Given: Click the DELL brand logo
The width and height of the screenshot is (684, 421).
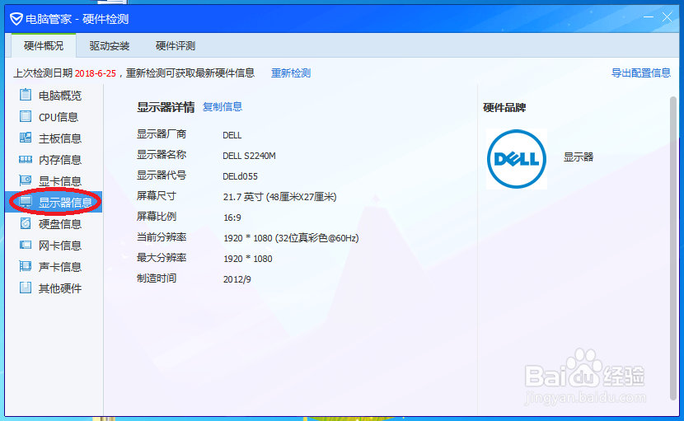Looking at the screenshot, I should pos(517,159).
